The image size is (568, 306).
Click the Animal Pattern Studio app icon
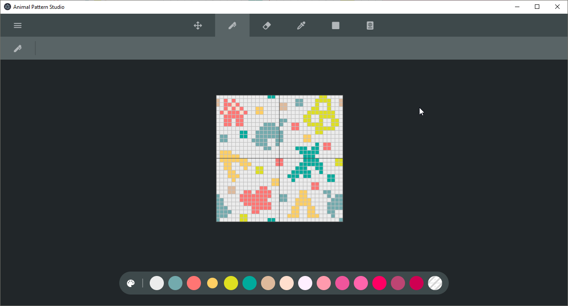(7, 7)
